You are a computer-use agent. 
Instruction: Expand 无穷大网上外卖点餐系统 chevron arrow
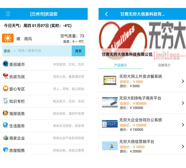click(183, 81)
